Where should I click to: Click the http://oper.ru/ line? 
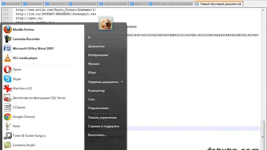[30, 18]
